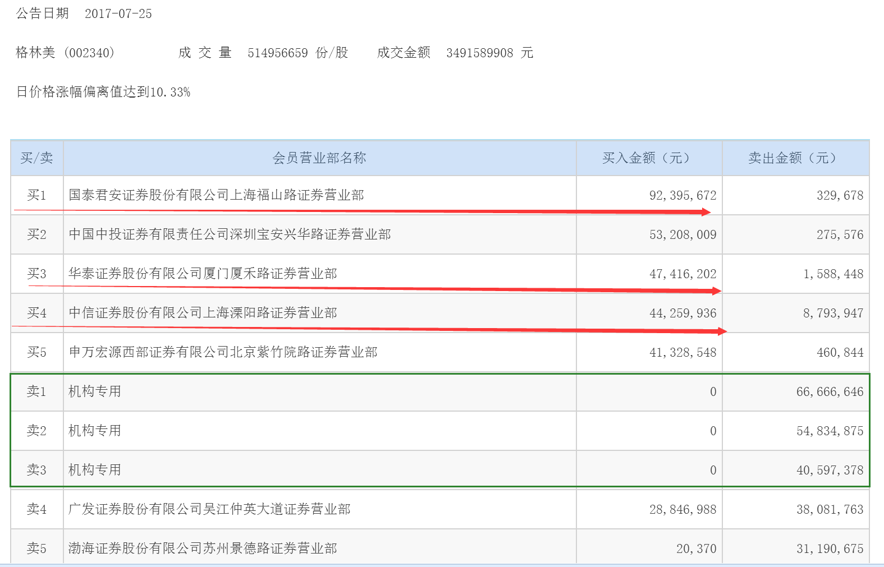Select the 买4 row label
Viewport: 884px width, 567px height.
(x=37, y=313)
